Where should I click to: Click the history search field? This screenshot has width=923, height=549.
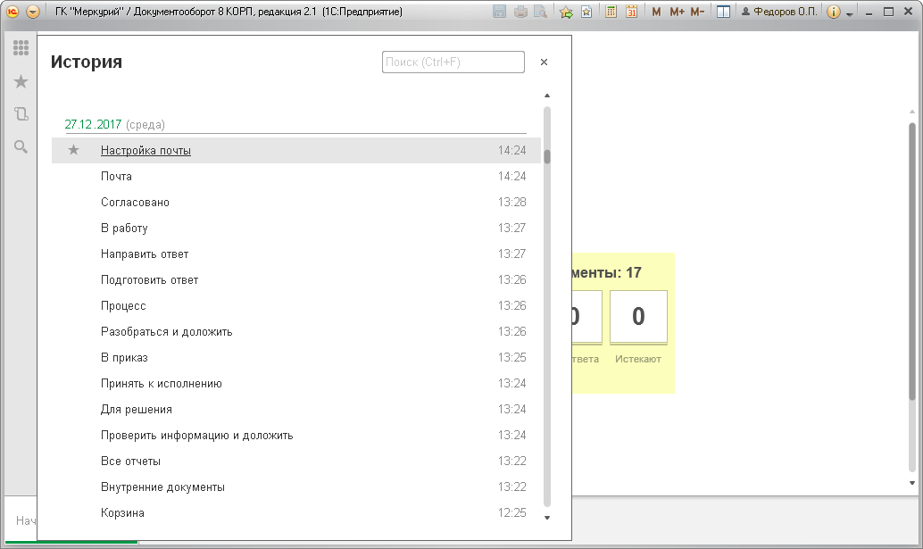[453, 62]
